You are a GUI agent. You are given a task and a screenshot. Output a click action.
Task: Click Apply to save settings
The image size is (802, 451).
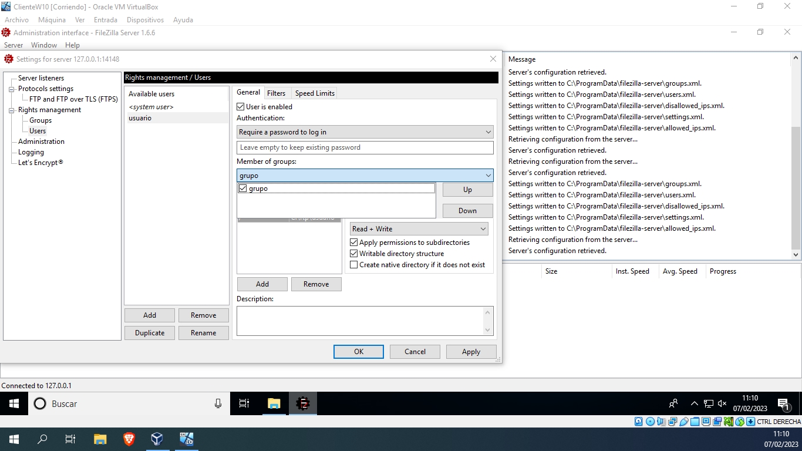pyautogui.click(x=471, y=352)
